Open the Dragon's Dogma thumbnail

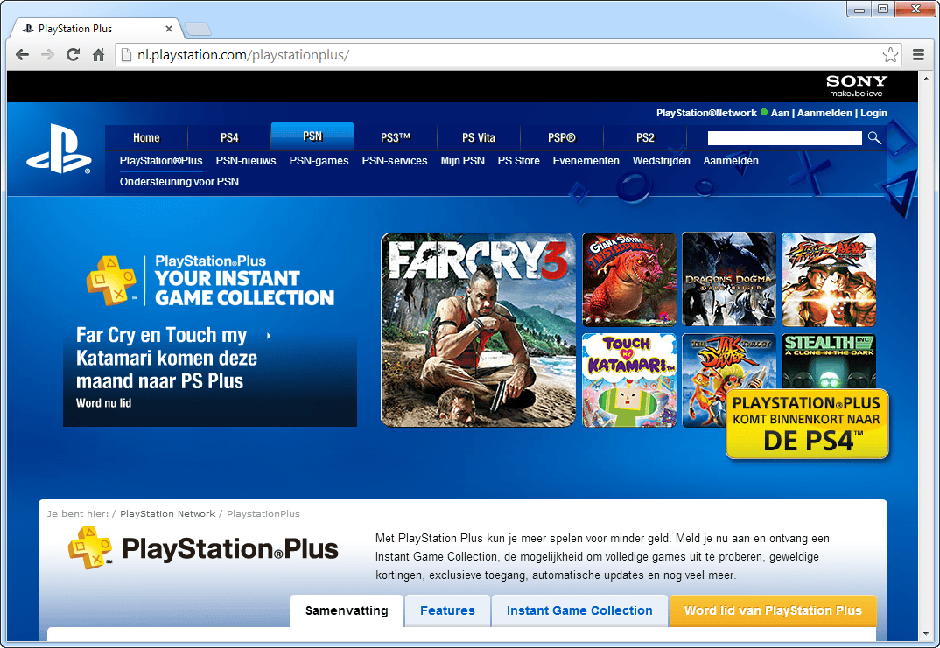[x=729, y=280]
